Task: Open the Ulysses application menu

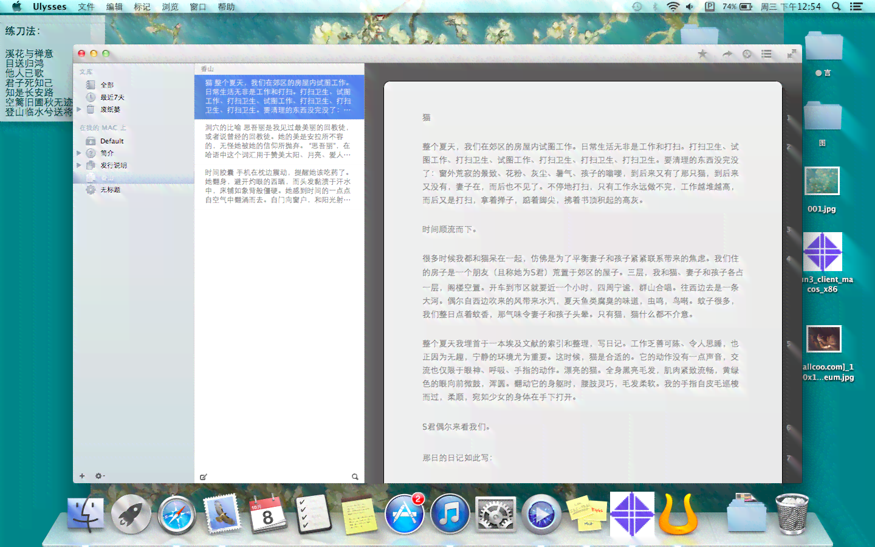Action: (50, 7)
